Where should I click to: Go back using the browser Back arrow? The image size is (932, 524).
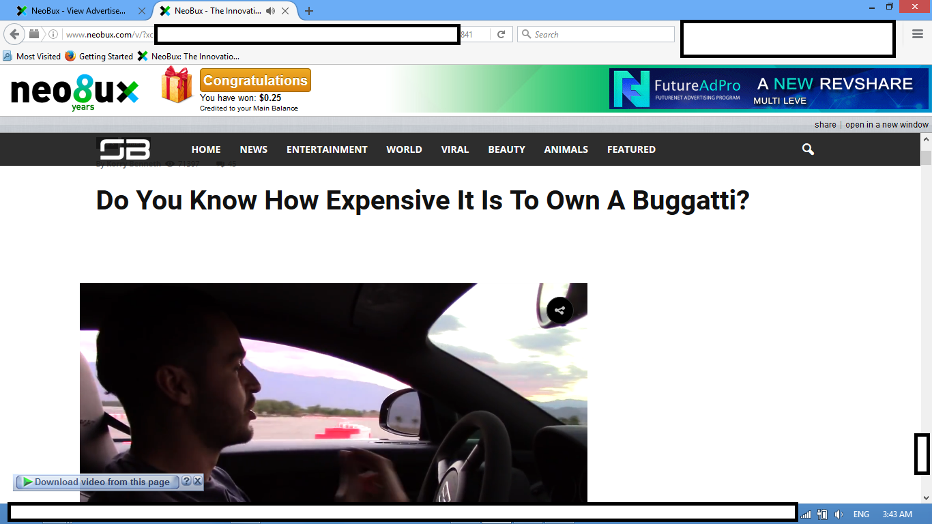tap(14, 34)
